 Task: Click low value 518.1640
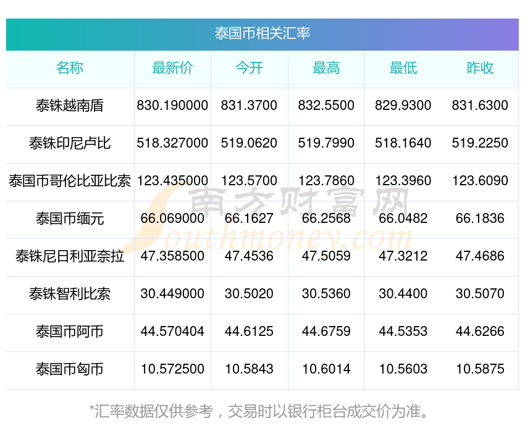pyautogui.click(x=403, y=143)
